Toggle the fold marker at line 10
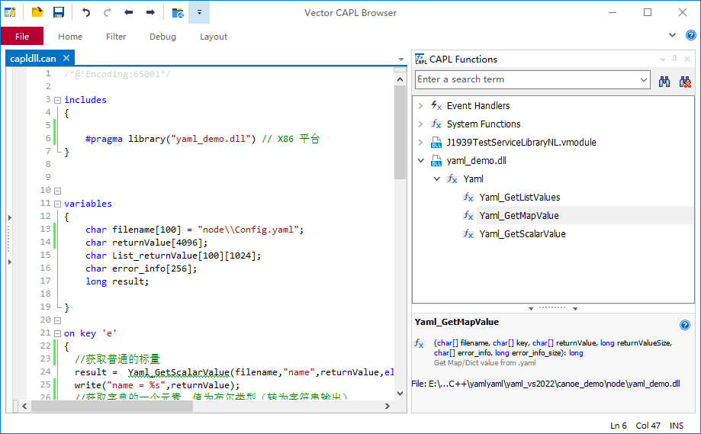This screenshot has width=701, height=434. pos(58,191)
